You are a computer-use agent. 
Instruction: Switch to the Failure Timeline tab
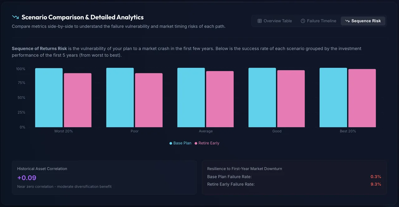pyautogui.click(x=318, y=21)
